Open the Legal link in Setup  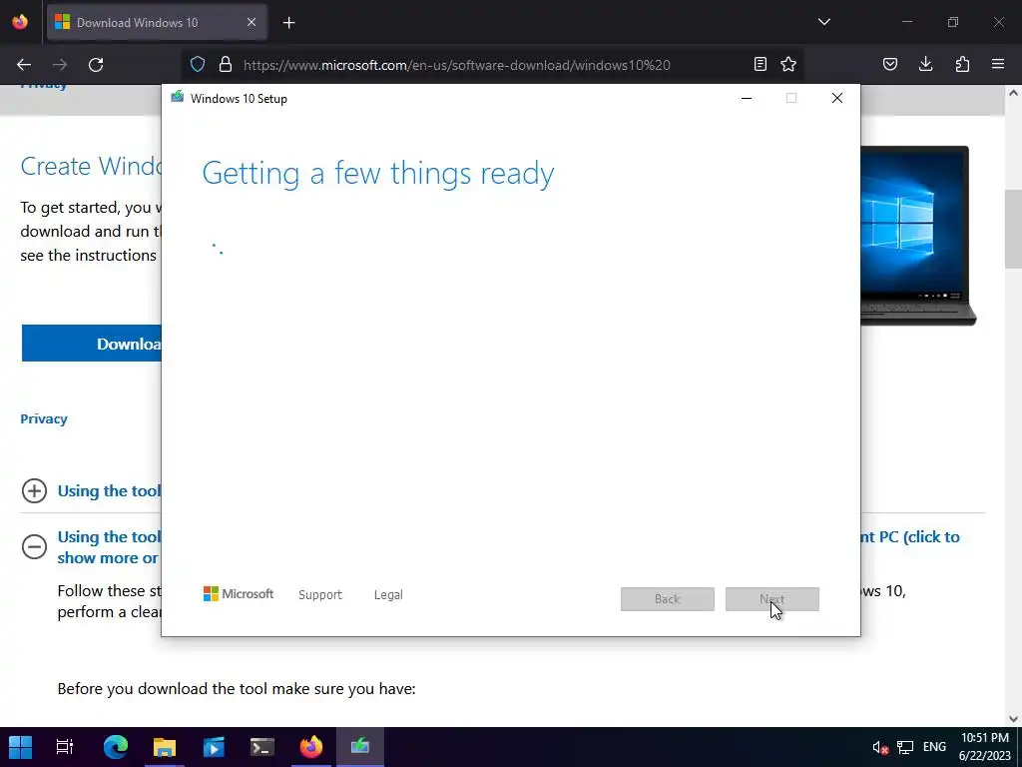click(x=388, y=595)
